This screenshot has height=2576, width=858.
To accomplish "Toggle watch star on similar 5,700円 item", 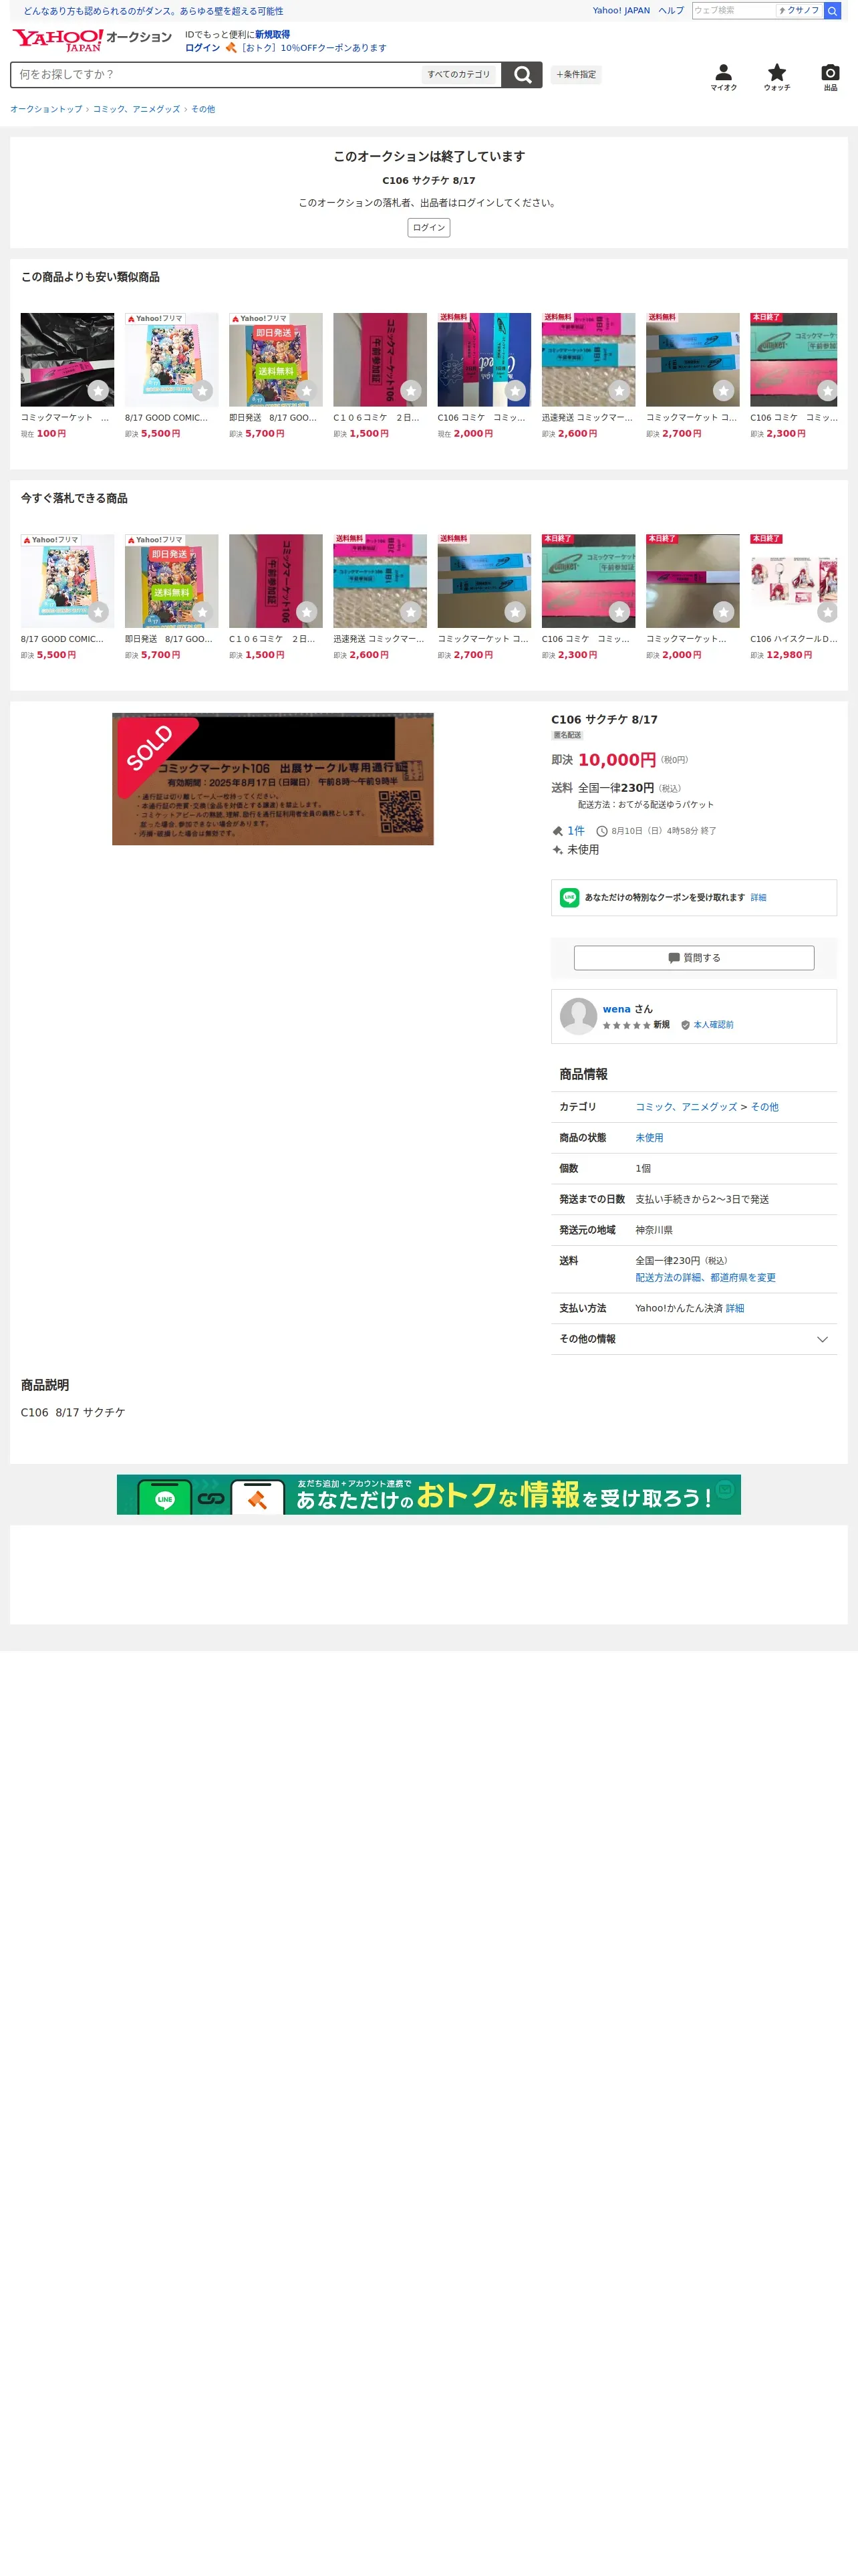I will (307, 391).
